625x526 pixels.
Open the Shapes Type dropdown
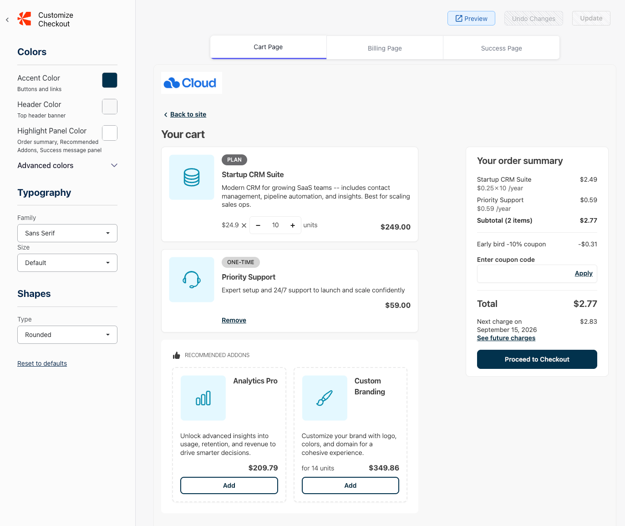click(67, 335)
